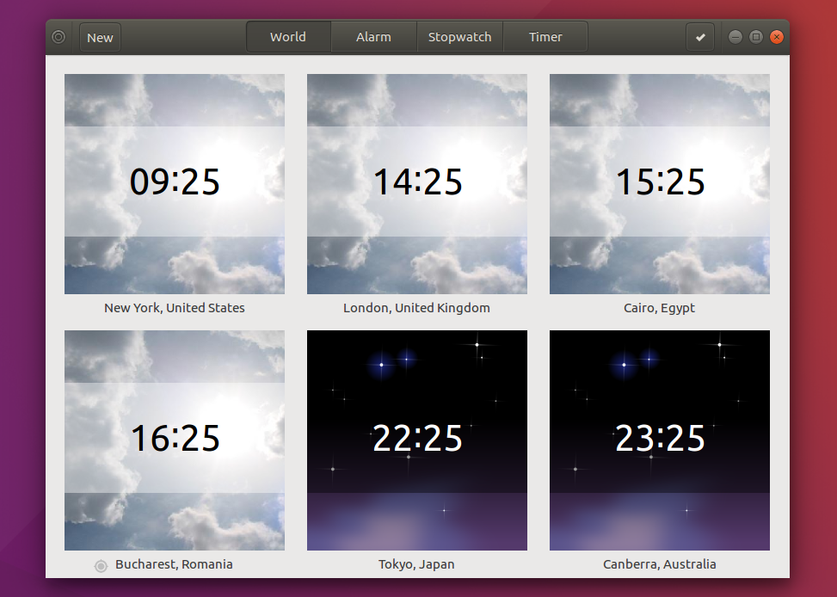
Task: Click the location marker beside Bucharest
Action: tap(101, 565)
